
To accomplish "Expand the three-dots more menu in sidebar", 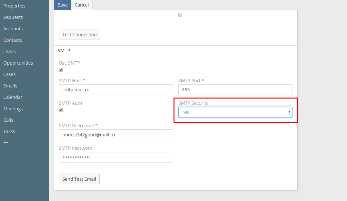I will coord(6,143).
